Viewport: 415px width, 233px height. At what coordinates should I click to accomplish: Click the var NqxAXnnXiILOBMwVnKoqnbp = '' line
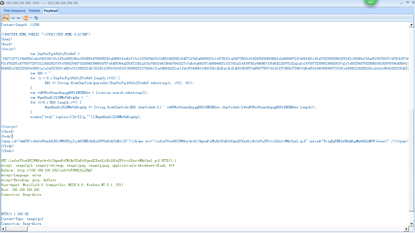(60, 97)
